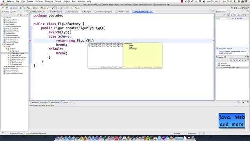Click the New Java Class toolbar icon
This screenshot has height=141, width=250.
[x=36, y=8]
